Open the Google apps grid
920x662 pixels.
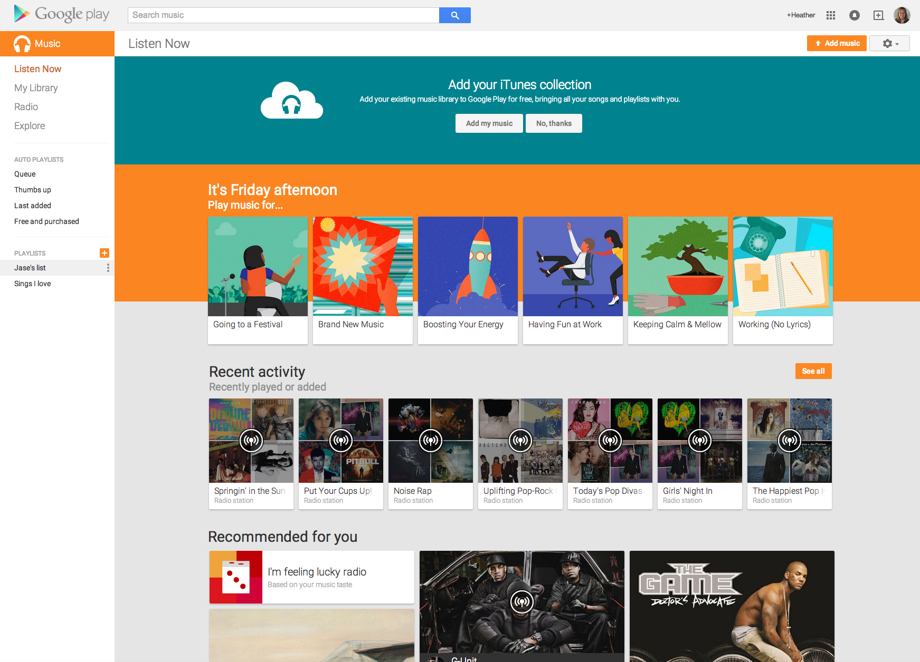click(x=830, y=15)
